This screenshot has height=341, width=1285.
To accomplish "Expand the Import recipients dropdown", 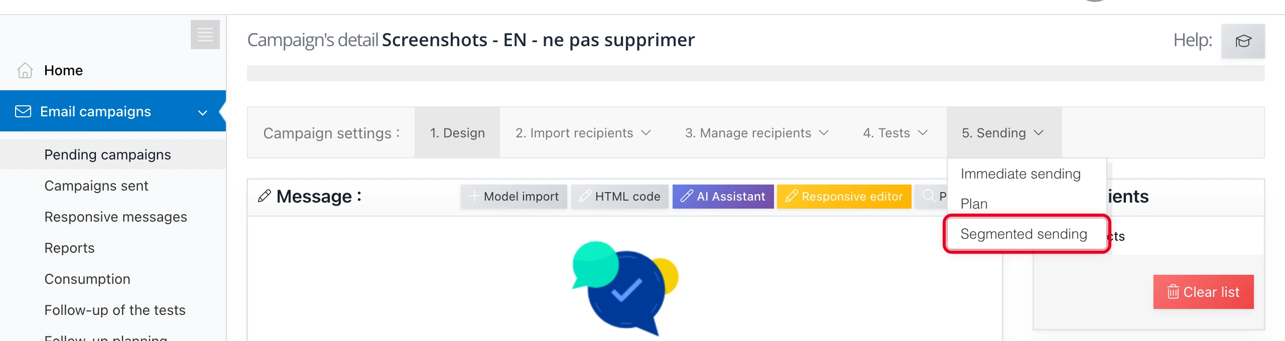I will point(647,133).
